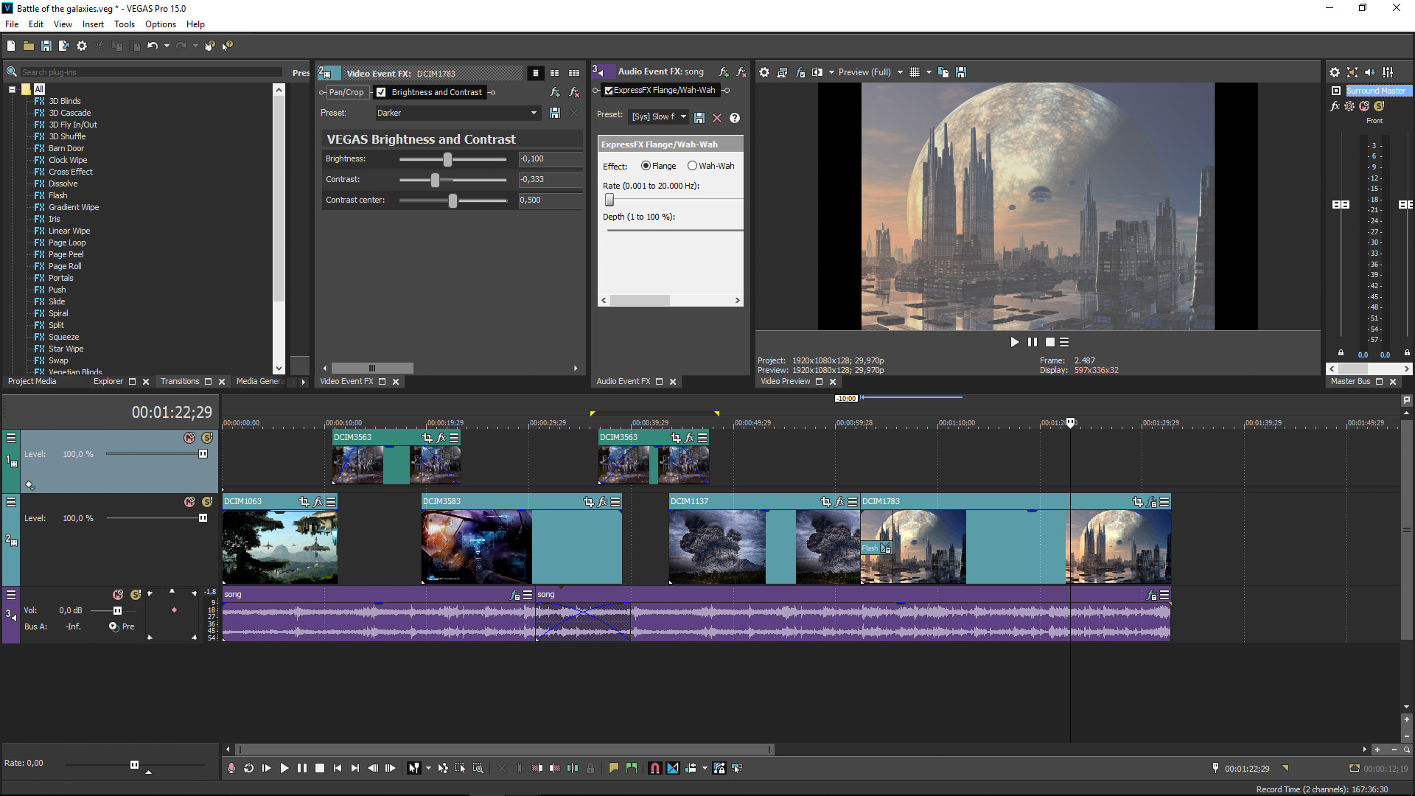Select the Flash transition in plug-ins list

(57, 195)
